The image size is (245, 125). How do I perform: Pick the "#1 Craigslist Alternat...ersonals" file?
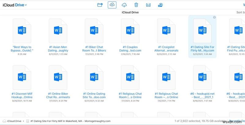[x=166, y=37]
